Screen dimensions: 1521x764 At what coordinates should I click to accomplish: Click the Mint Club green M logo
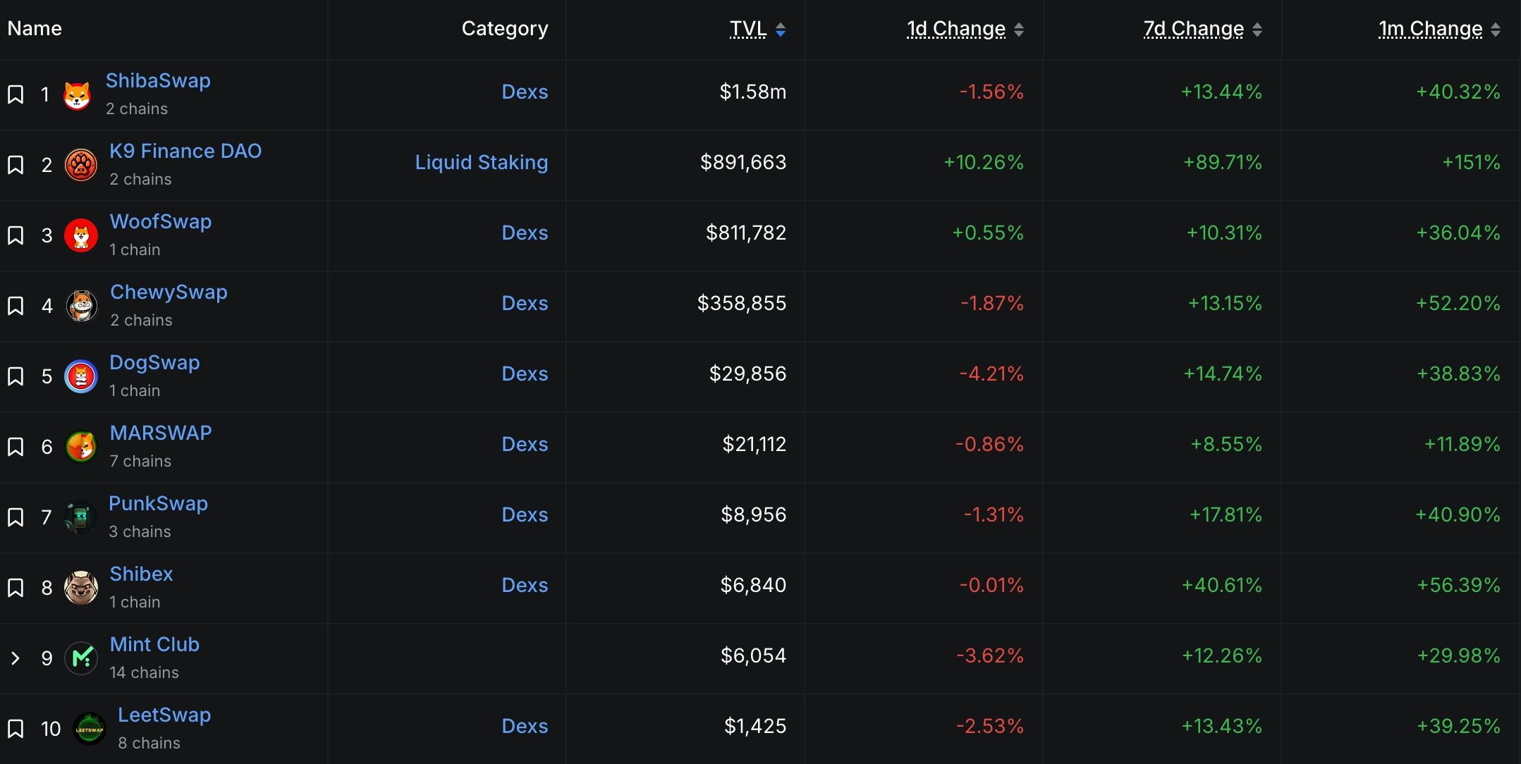[x=81, y=658]
